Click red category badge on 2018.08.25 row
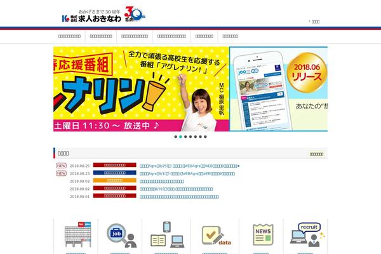This screenshot has width=381, height=254. 115,165
